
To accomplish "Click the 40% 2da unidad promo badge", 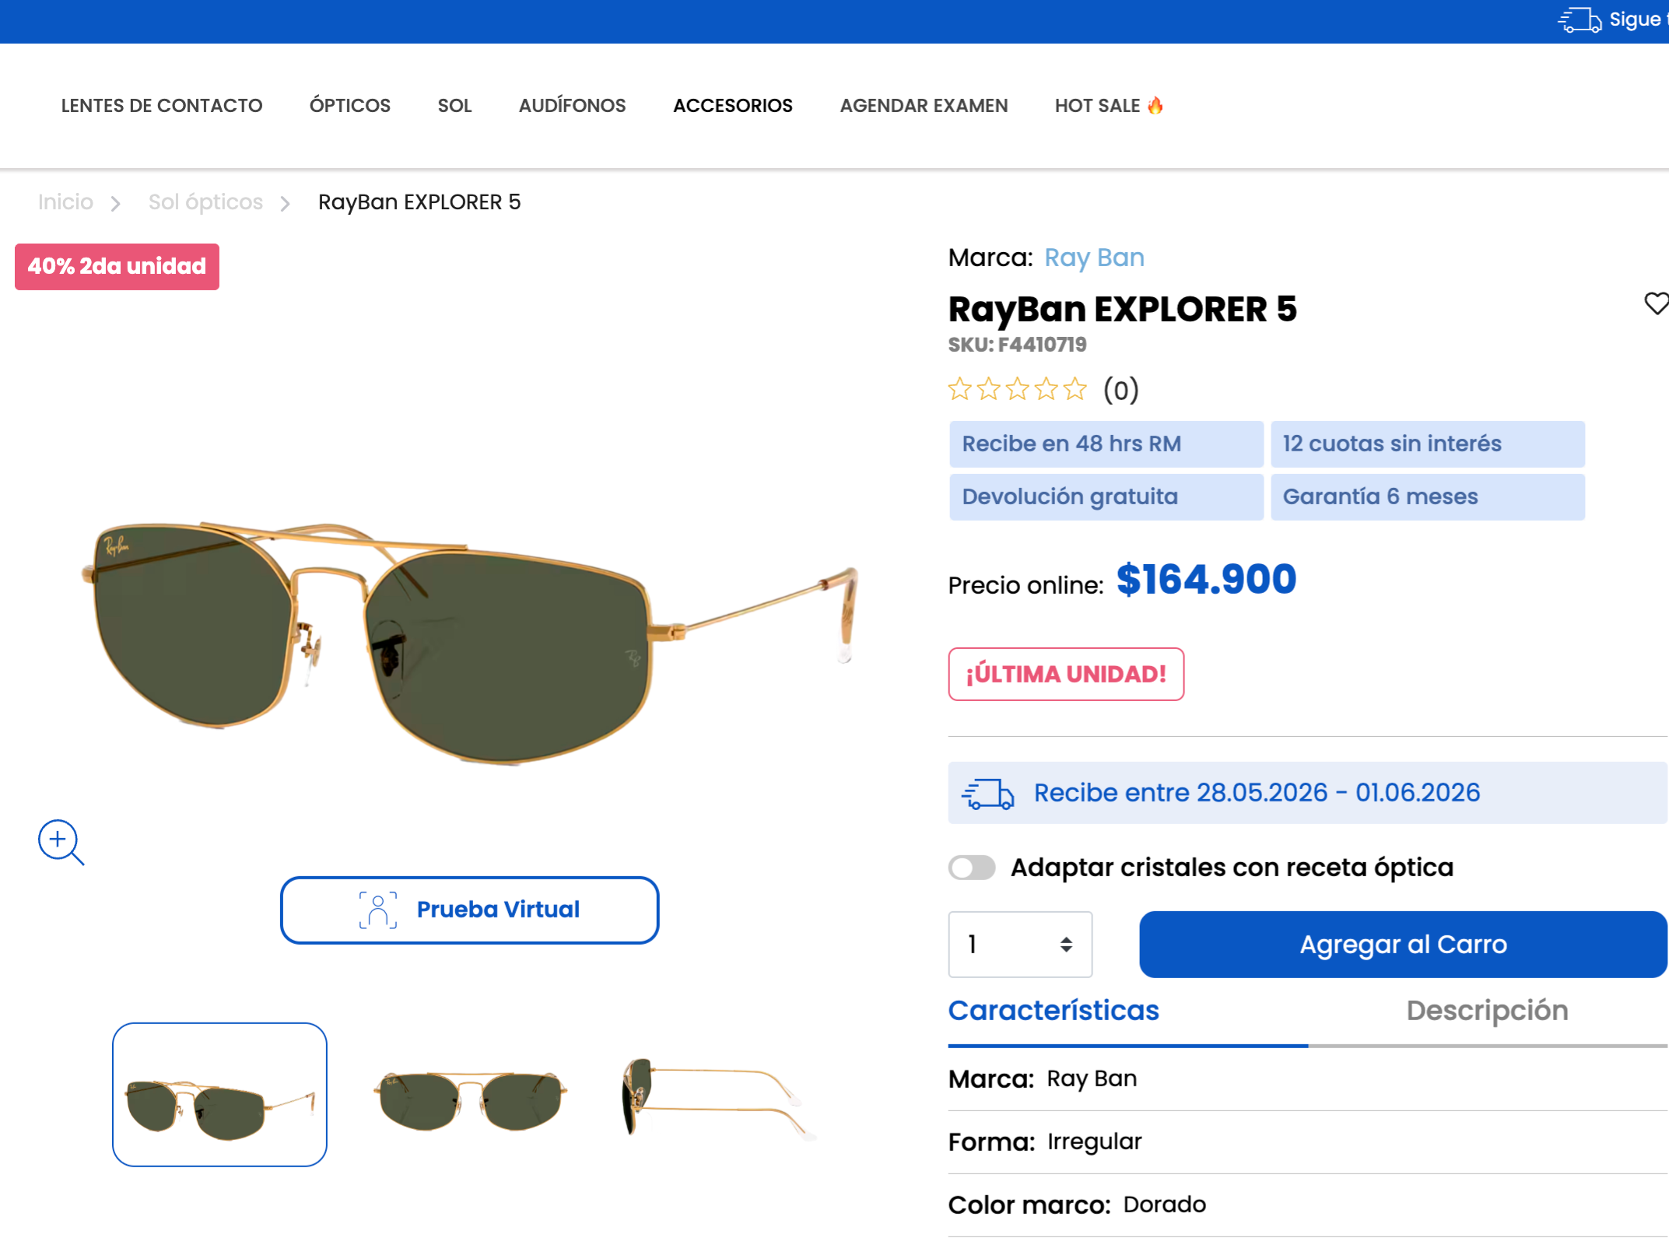I will tap(117, 266).
